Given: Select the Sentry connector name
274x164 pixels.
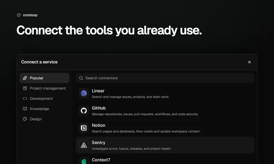Looking at the screenshot, I should tap(99, 143).
